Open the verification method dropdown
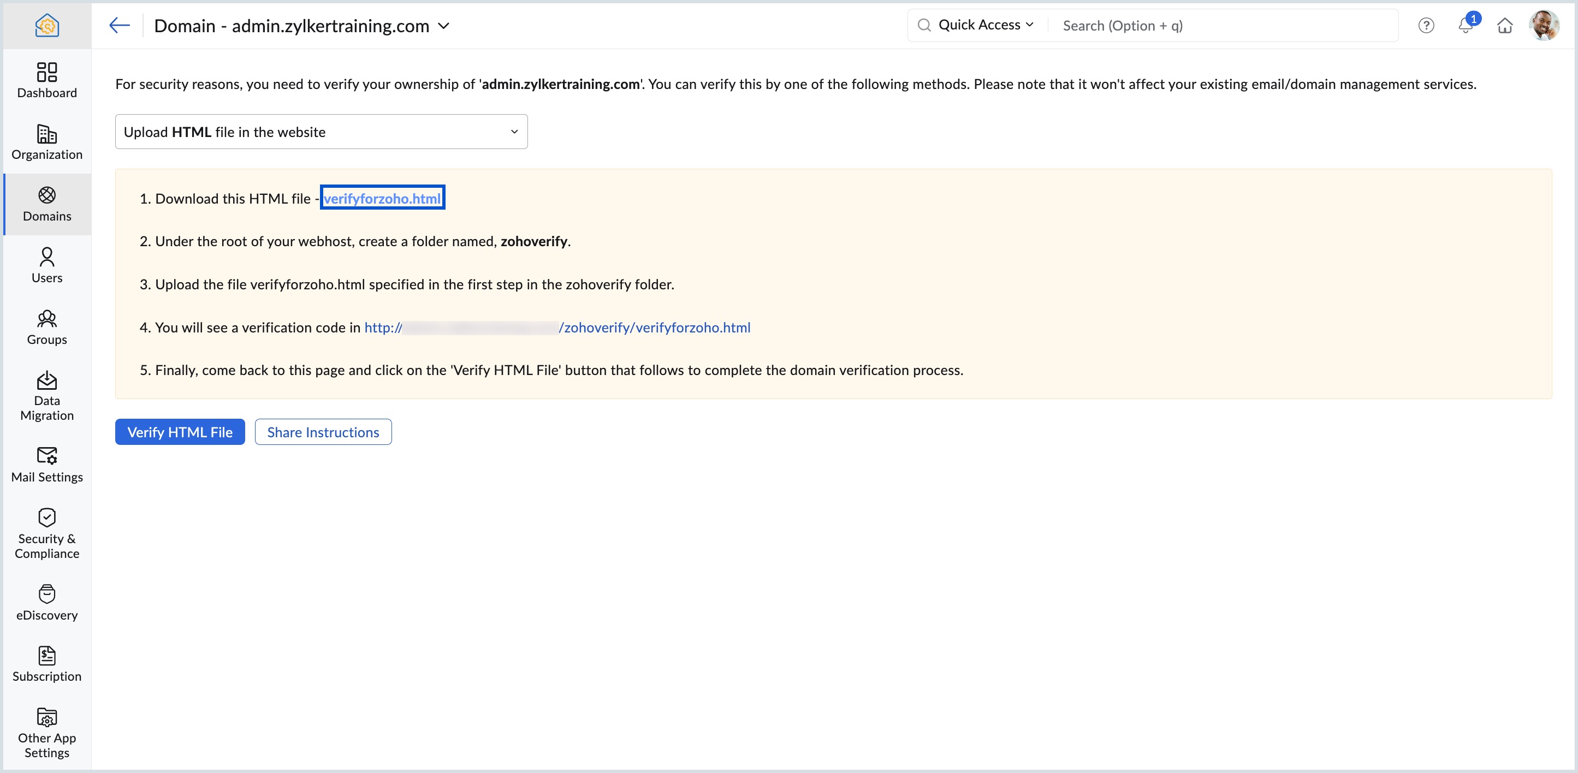The height and width of the screenshot is (773, 1578). (x=321, y=132)
